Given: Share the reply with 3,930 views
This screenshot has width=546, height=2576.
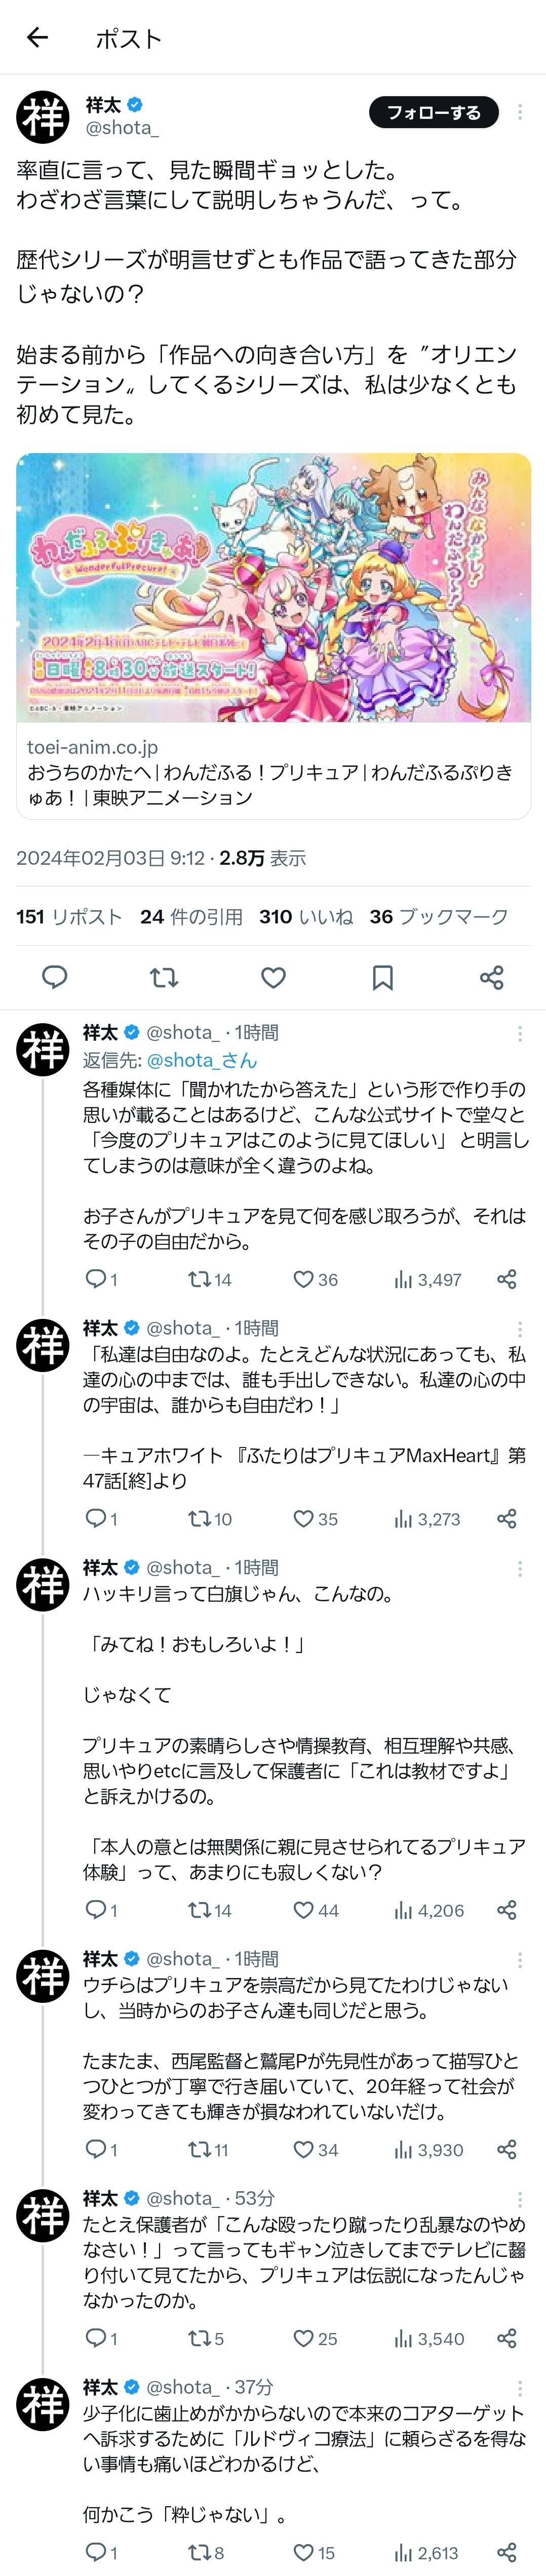Looking at the screenshot, I should point(507,2150).
